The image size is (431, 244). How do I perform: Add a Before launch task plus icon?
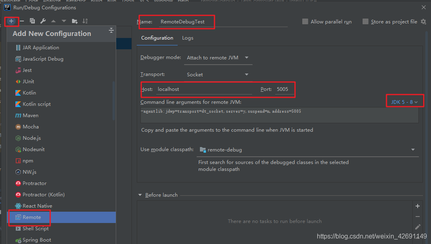tap(418, 206)
